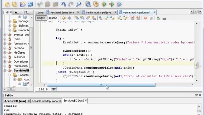
Task: Switch to Origen source view
Action: [41, 18]
